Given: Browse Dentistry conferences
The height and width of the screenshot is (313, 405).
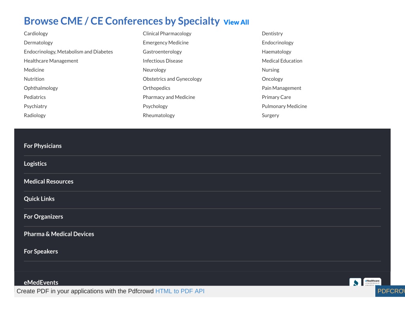Looking at the screenshot, I should [272, 34].
